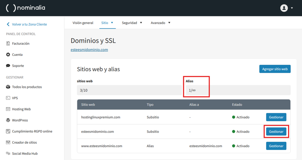The image size is (302, 160).
Task: Select the Avanzado tab
Action: [158, 23]
